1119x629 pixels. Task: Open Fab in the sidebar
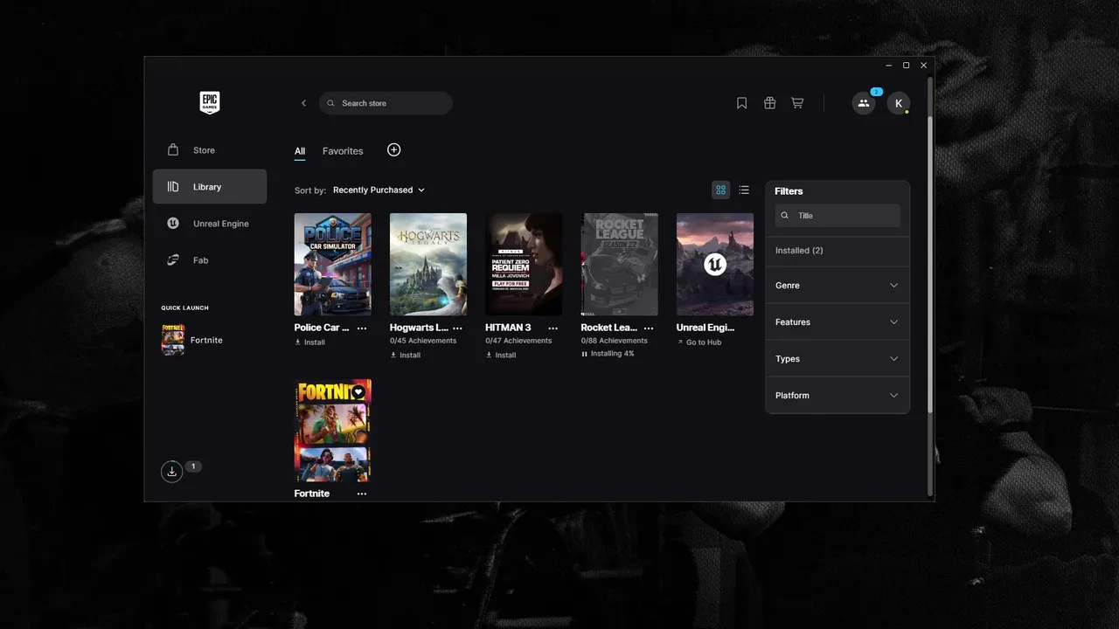(210, 260)
